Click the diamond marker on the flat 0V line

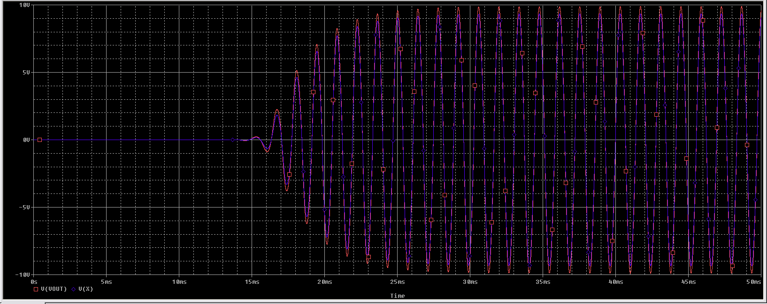(232, 140)
